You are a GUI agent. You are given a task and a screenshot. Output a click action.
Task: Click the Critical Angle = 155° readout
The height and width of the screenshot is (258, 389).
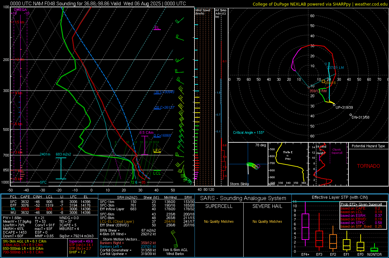249,132
